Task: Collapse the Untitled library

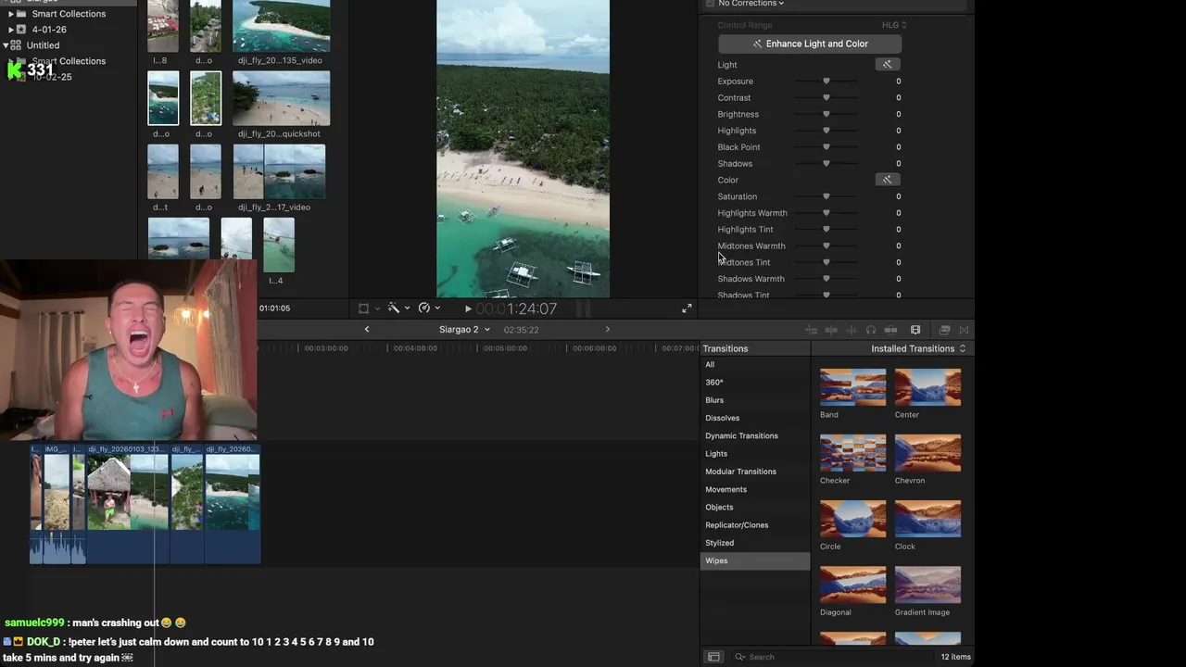Action: (6, 45)
